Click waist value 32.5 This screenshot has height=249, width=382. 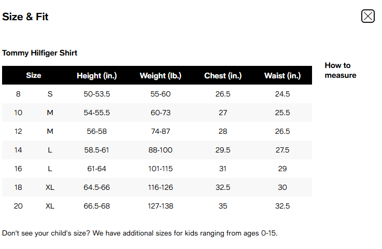pyautogui.click(x=282, y=206)
